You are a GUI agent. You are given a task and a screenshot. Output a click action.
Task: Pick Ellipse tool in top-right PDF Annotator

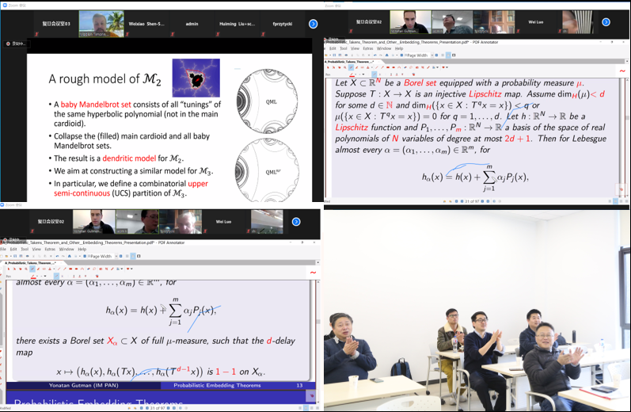click(393, 67)
